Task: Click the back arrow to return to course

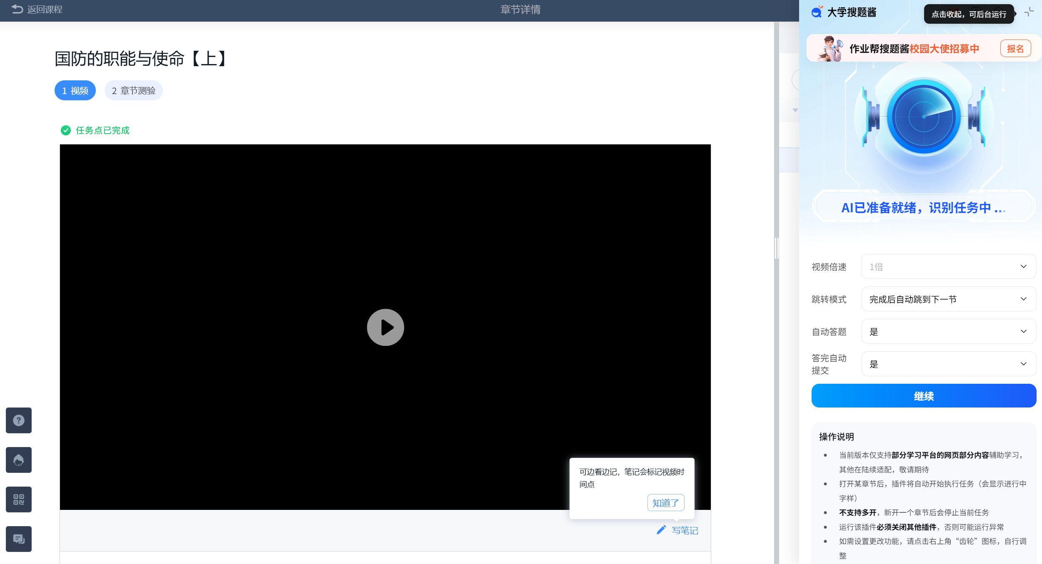Action: (x=17, y=9)
